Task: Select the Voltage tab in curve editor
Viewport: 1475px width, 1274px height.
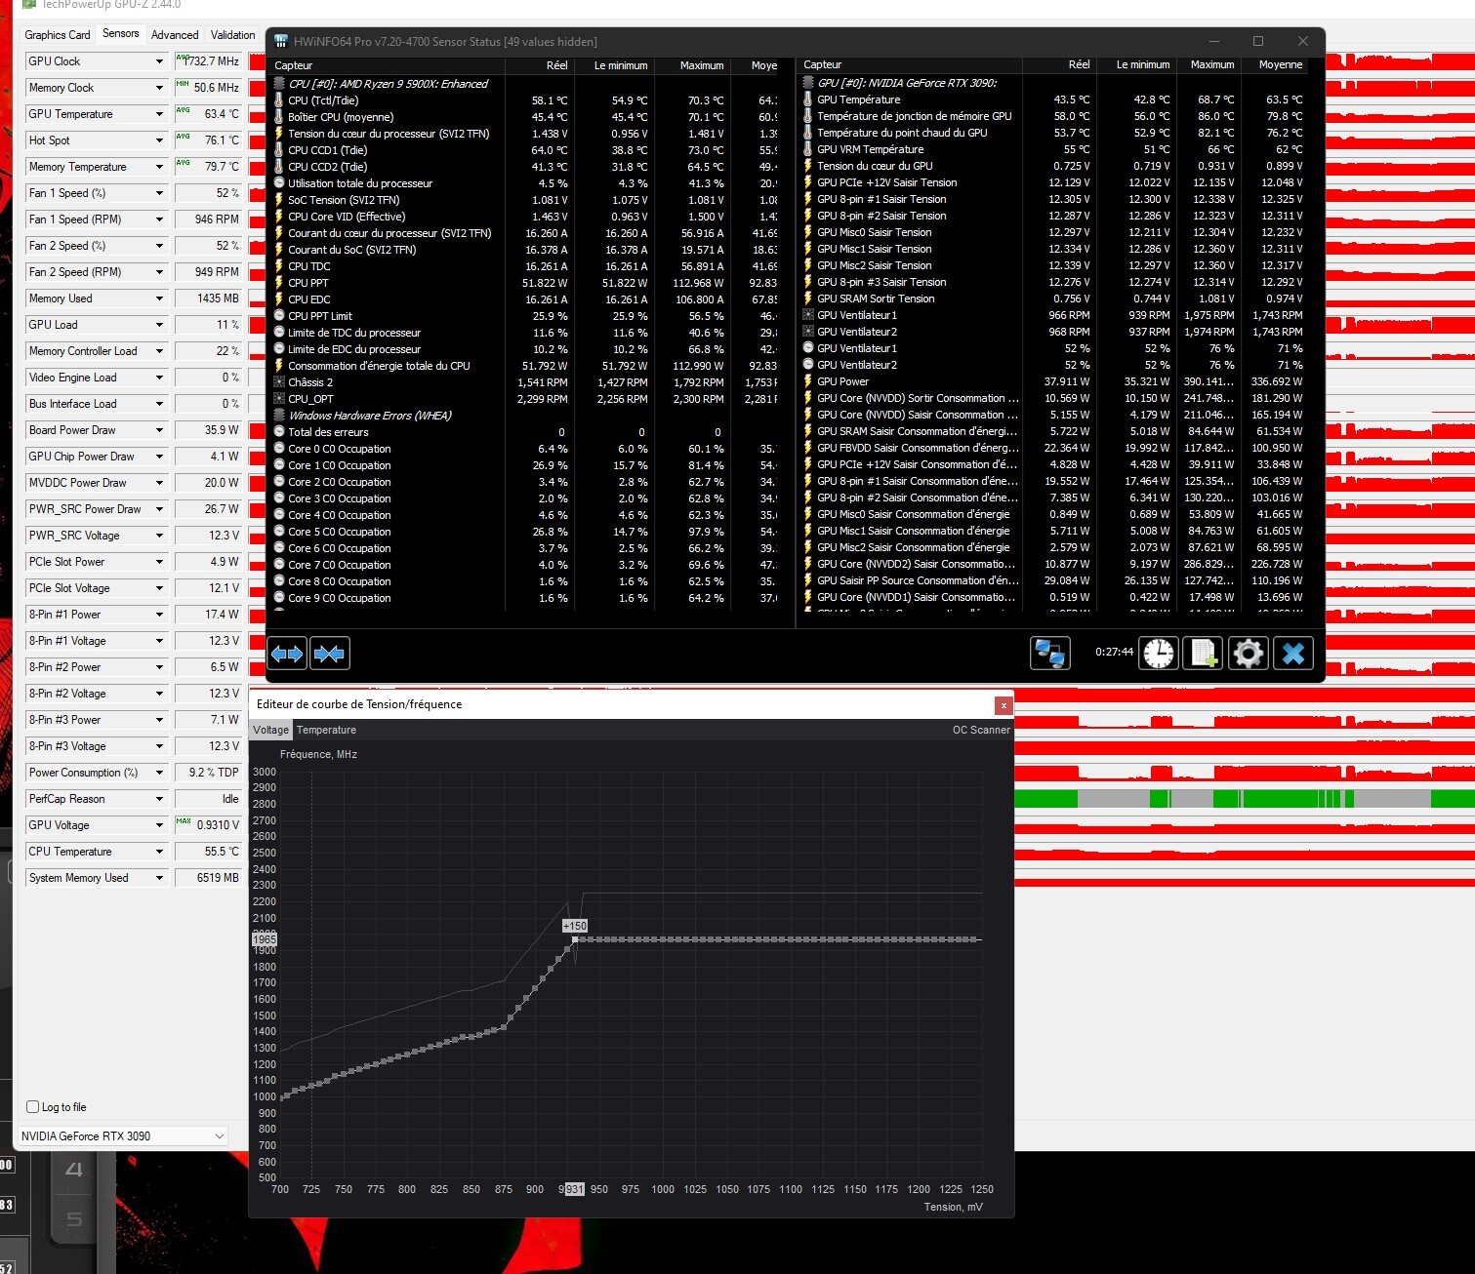Action: [271, 730]
